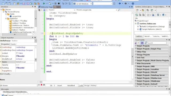Click the Bind Visually... link

click(x=6, y=74)
